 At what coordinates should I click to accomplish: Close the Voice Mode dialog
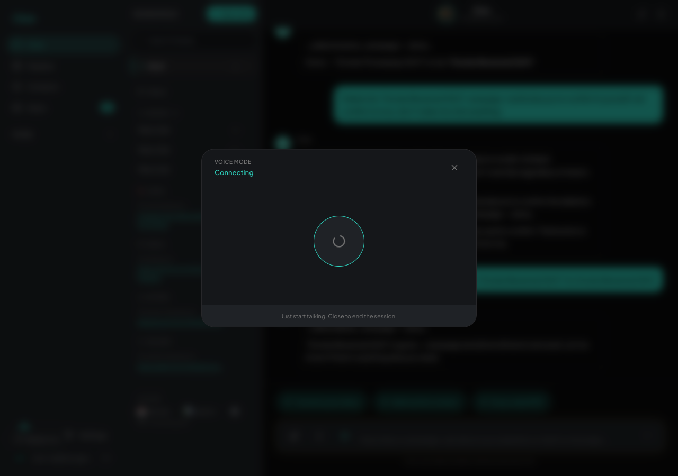pyautogui.click(x=454, y=168)
